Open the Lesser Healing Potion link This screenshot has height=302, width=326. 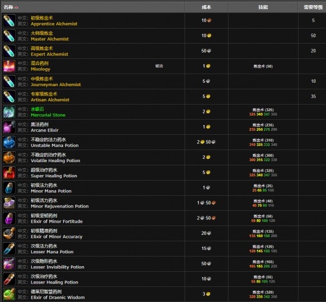click(55, 282)
